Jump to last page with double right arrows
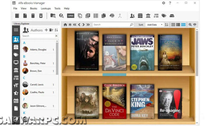The width and height of the screenshot is (210, 126). [x=88, y=25]
